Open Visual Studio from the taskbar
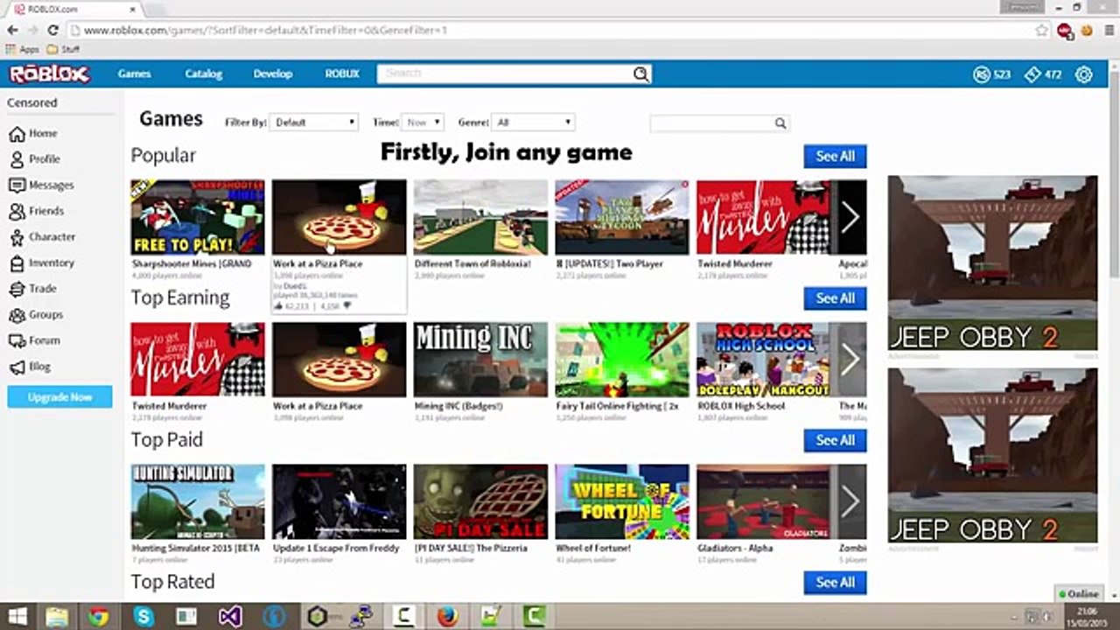Image resolution: width=1120 pixels, height=630 pixels. tap(230, 616)
